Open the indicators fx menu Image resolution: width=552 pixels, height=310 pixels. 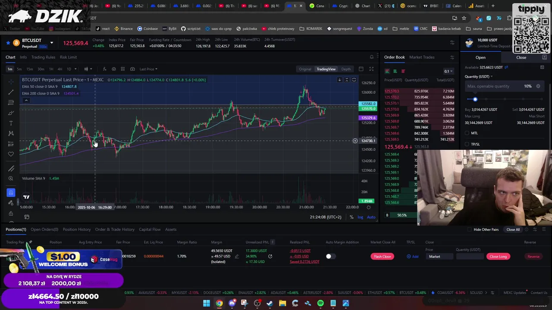pos(103,69)
